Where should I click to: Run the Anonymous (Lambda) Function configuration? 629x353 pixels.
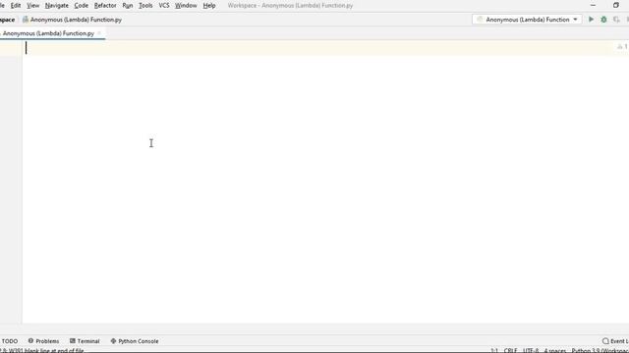(591, 20)
